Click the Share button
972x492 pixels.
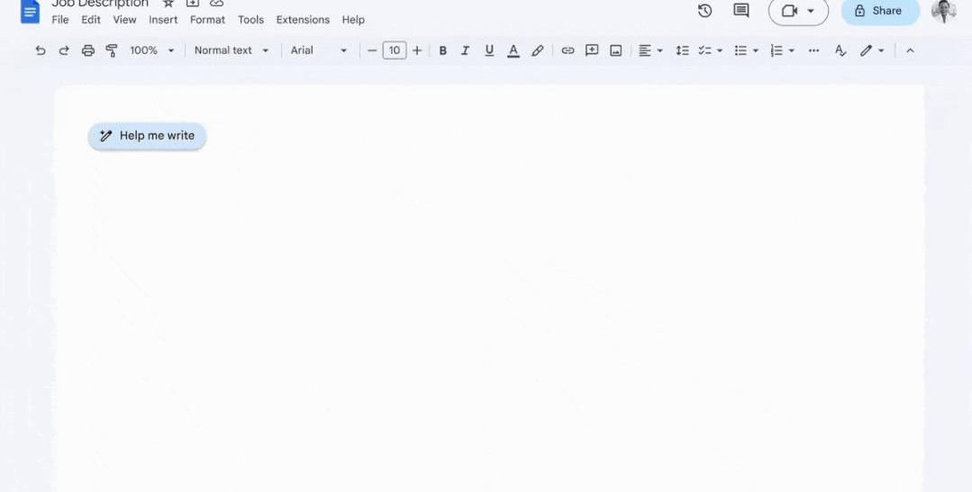pos(879,11)
